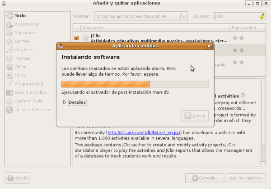The image size is (271, 189).
Task: Click the Cerrar button in dialog
Action: (x=194, y=116)
